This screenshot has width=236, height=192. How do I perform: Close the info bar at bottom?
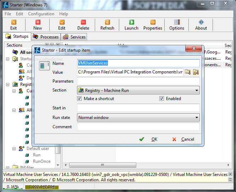coord(230,174)
